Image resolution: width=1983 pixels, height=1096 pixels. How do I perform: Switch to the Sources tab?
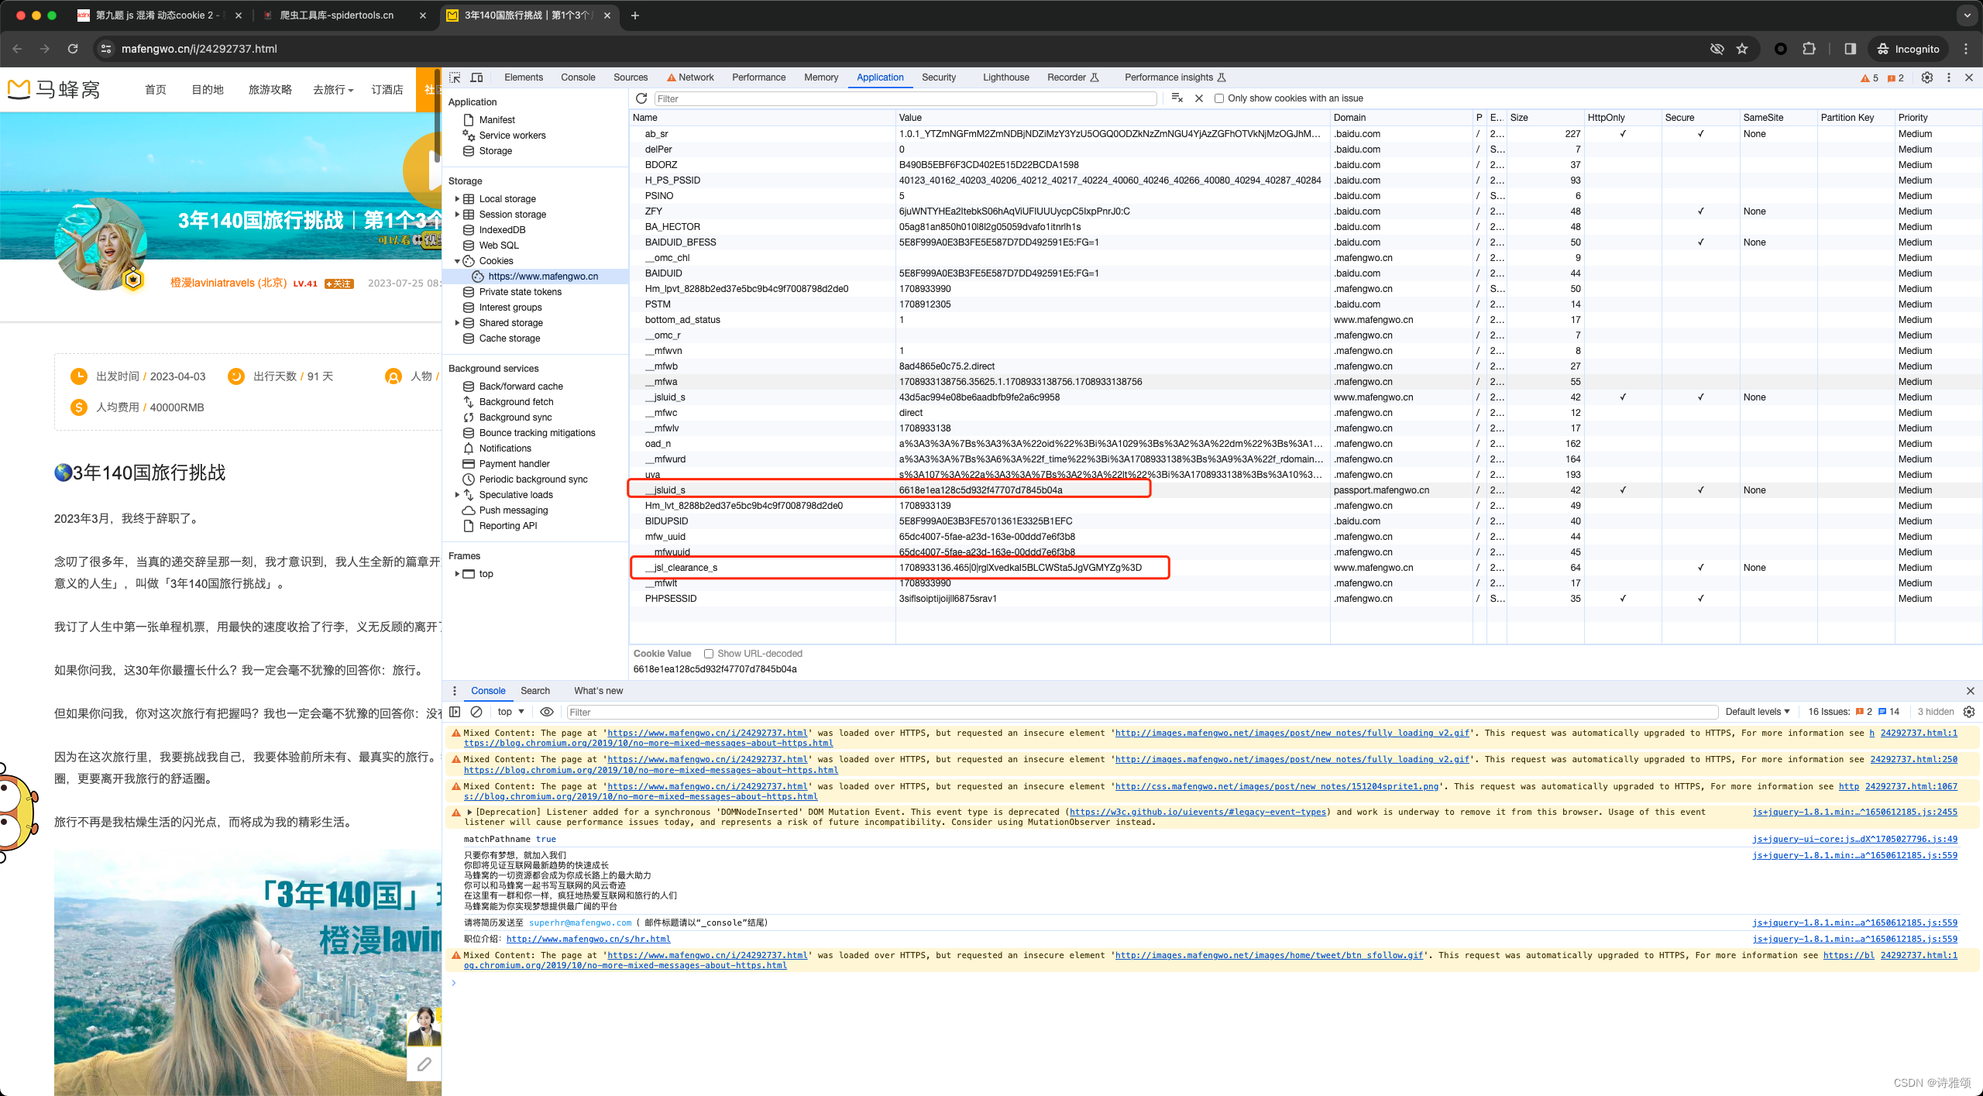pos(631,77)
